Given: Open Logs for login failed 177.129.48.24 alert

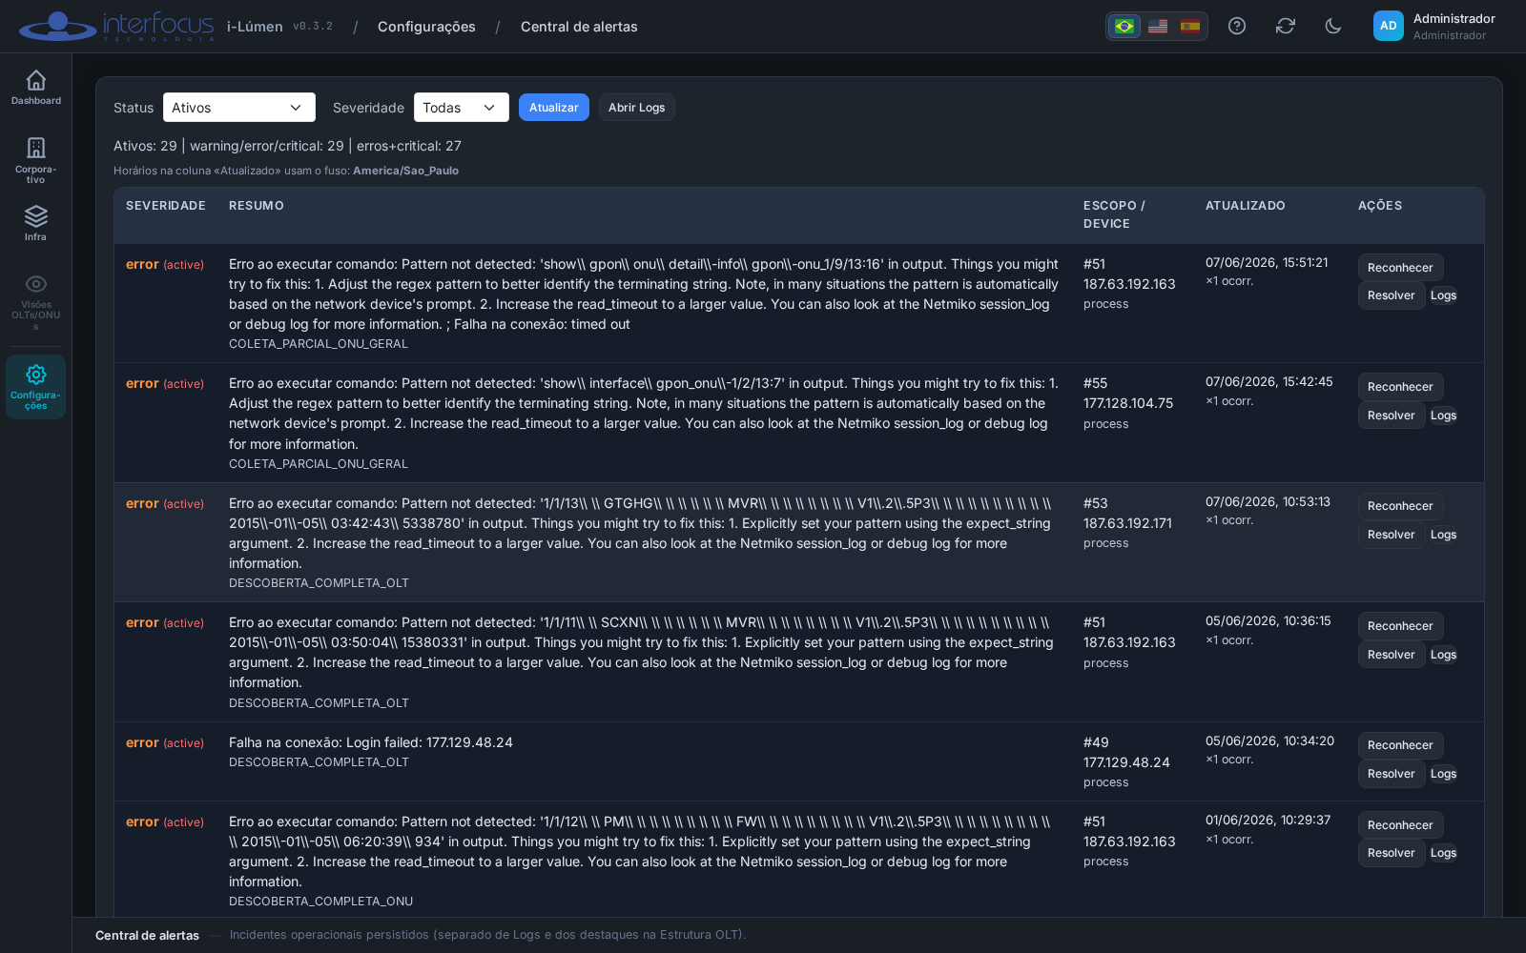Looking at the screenshot, I should (1443, 774).
